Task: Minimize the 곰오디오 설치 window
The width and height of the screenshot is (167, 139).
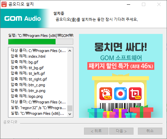Action: tap(129, 4)
